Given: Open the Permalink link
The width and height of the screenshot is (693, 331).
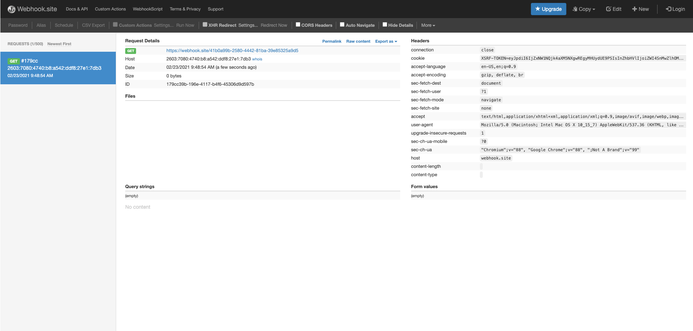Looking at the screenshot, I should tap(332, 41).
